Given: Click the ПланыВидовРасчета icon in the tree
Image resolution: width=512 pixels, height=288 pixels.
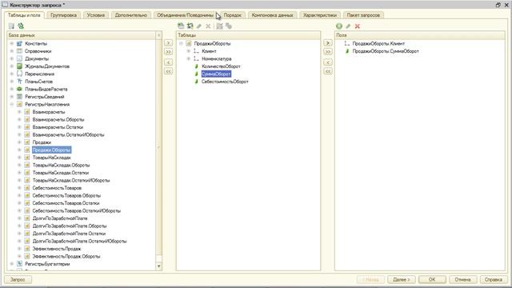Looking at the screenshot, I should pos(19,89).
